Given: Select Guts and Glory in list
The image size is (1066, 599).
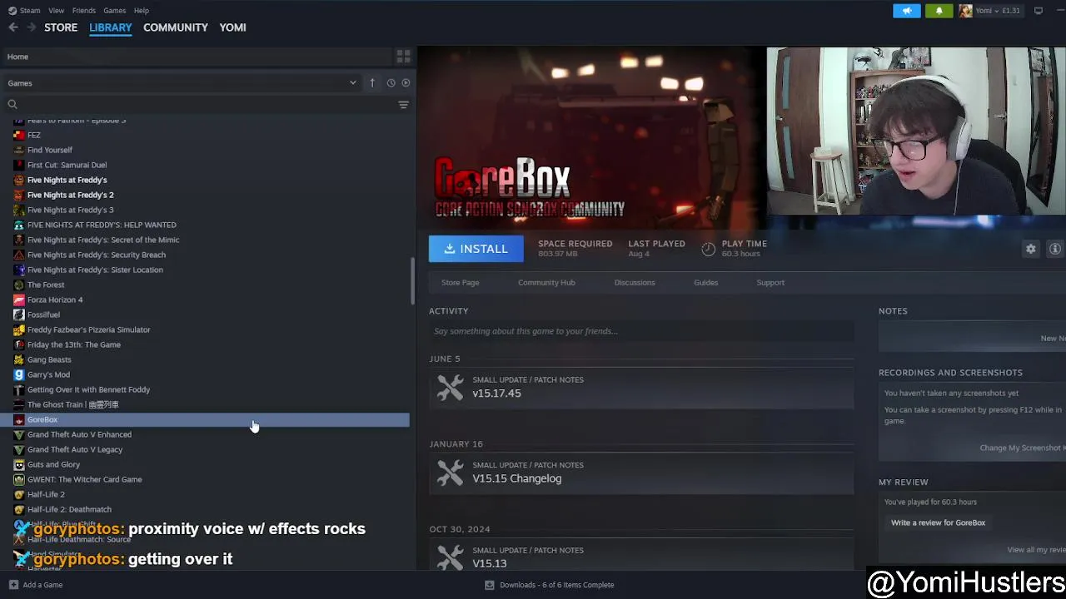Looking at the screenshot, I should tap(53, 464).
